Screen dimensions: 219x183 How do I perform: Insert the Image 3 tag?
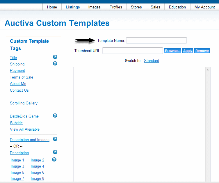coord(17,166)
